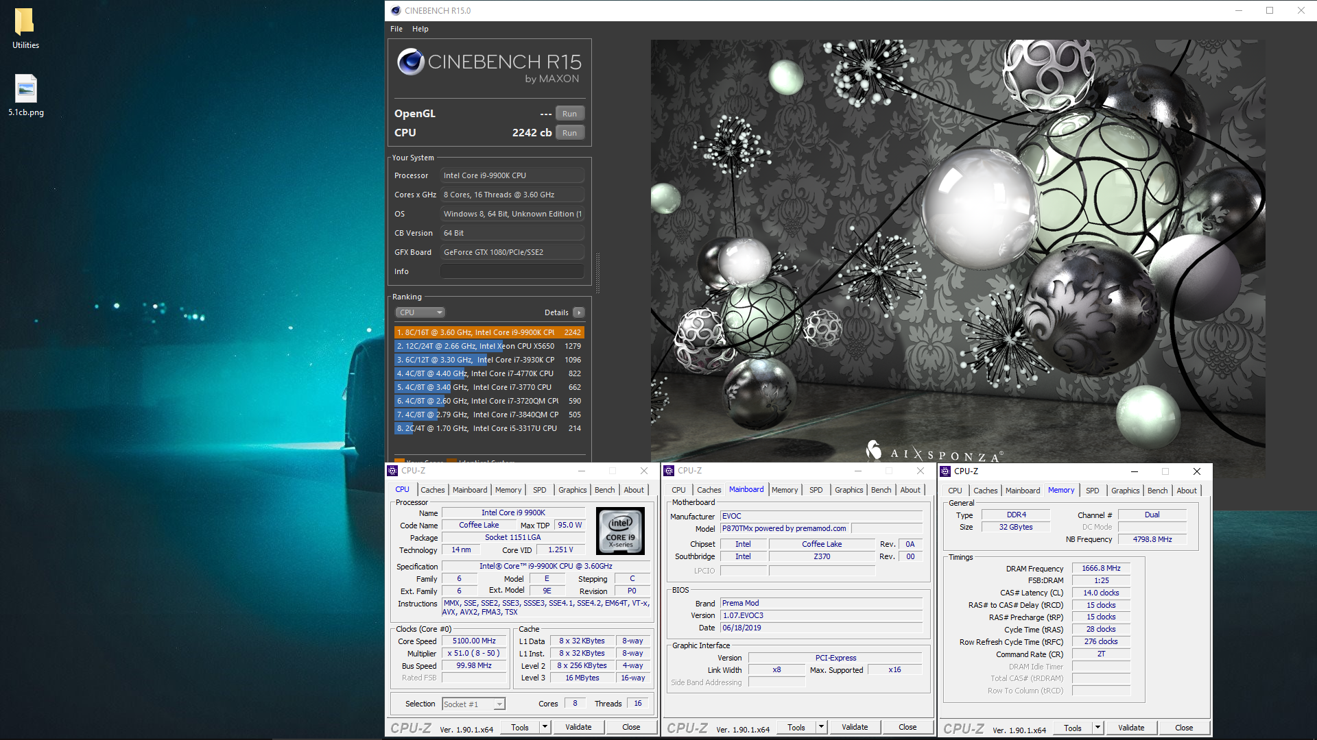Click the Cinebench left panel resize grip
The image size is (1317, 740).
[x=597, y=273]
